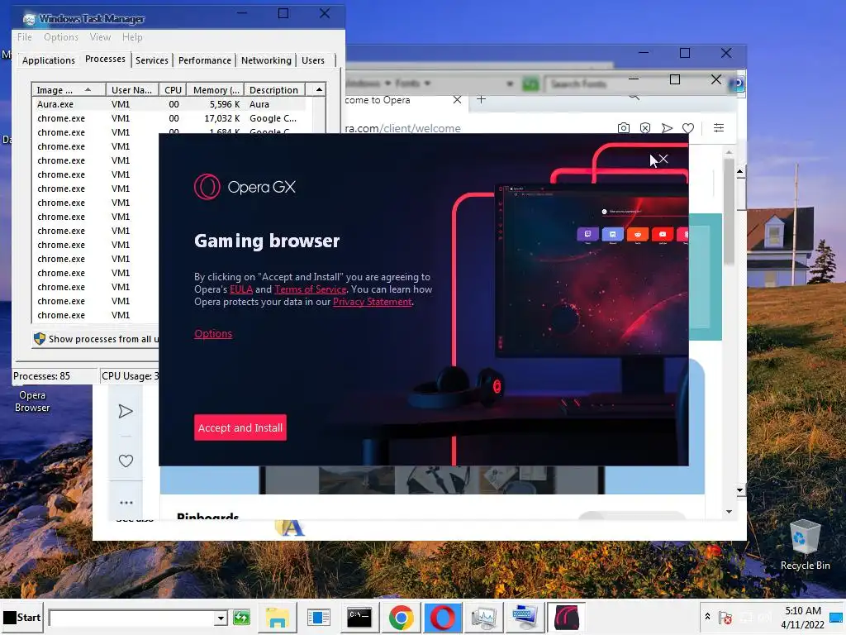Open the three-dots menu in Opera sidebar
The image size is (846, 635).
coord(126,503)
